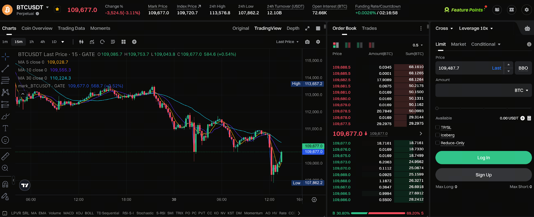Screen dimensions: 534x217
Task: Open the trading bot robot icon
Action: pos(527,28)
